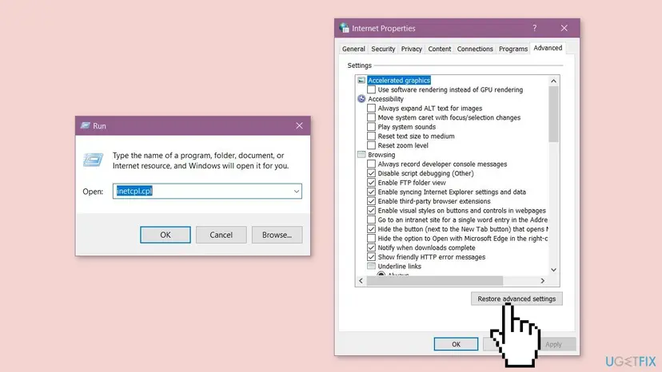The width and height of the screenshot is (662, 372).
Task: Close the Run dialog
Action: 299,125
